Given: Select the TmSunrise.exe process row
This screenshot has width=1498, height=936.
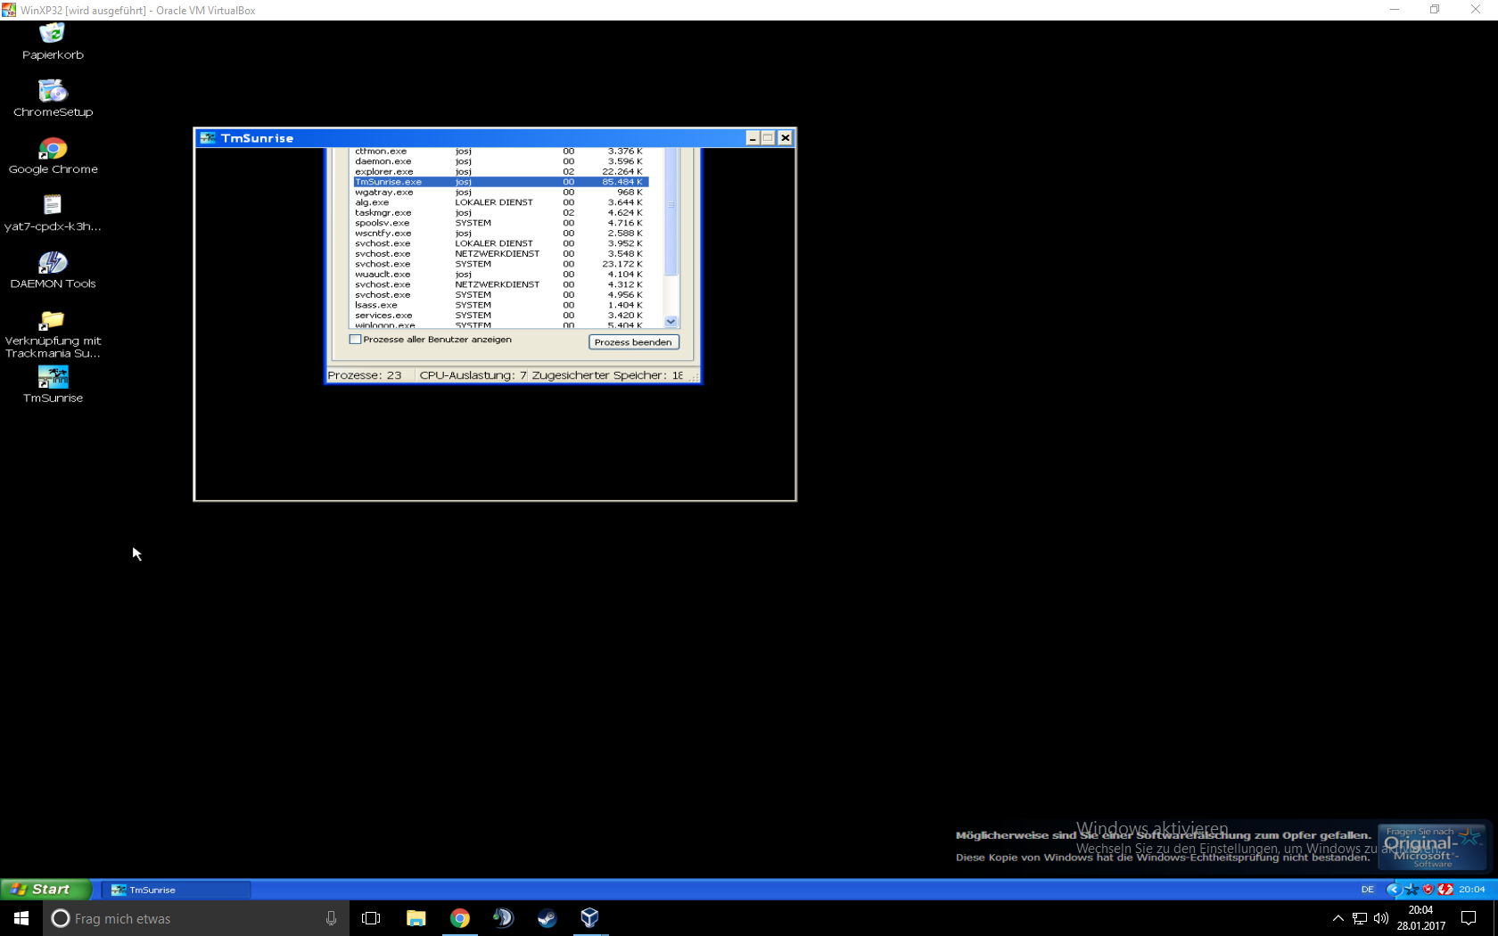Looking at the screenshot, I should (500, 182).
